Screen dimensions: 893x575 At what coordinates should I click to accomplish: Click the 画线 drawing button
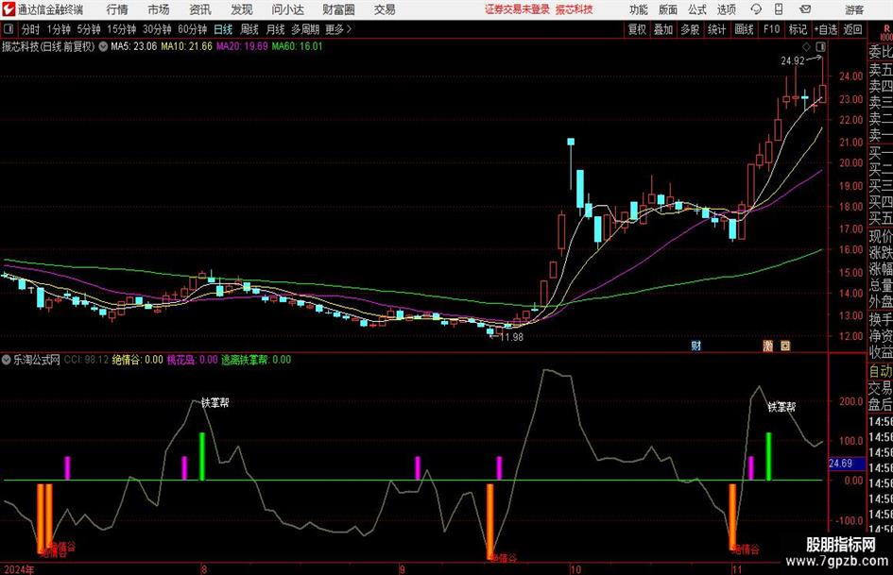744,29
